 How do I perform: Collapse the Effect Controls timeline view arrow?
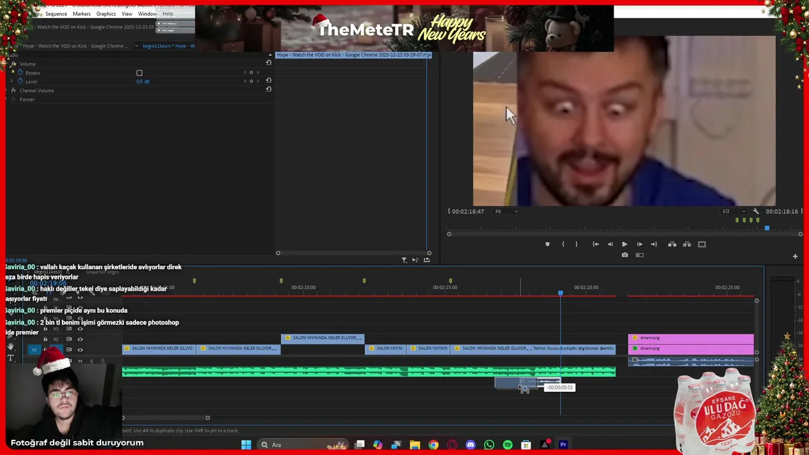(x=269, y=55)
